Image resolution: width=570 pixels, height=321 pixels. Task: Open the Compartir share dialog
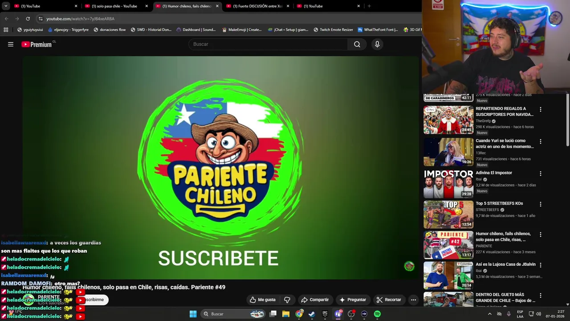315,300
